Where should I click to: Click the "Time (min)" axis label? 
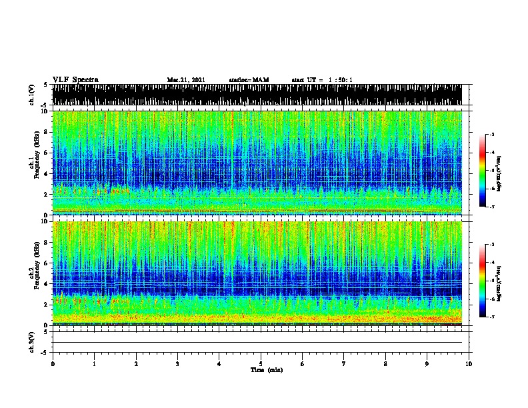click(267, 370)
